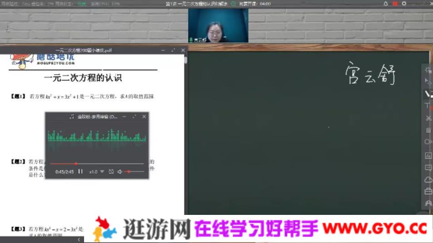Click the lesson title in top bar
The image size is (433, 243).
tap(197, 4)
